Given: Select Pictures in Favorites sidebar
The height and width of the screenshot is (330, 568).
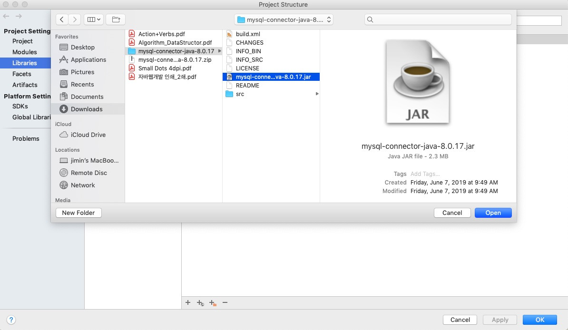Looking at the screenshot, I should pos(88,72).
